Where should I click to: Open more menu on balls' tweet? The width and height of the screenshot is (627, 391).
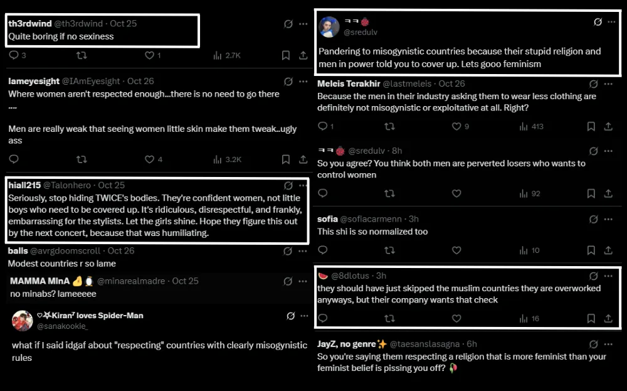[x=303, y=251]
